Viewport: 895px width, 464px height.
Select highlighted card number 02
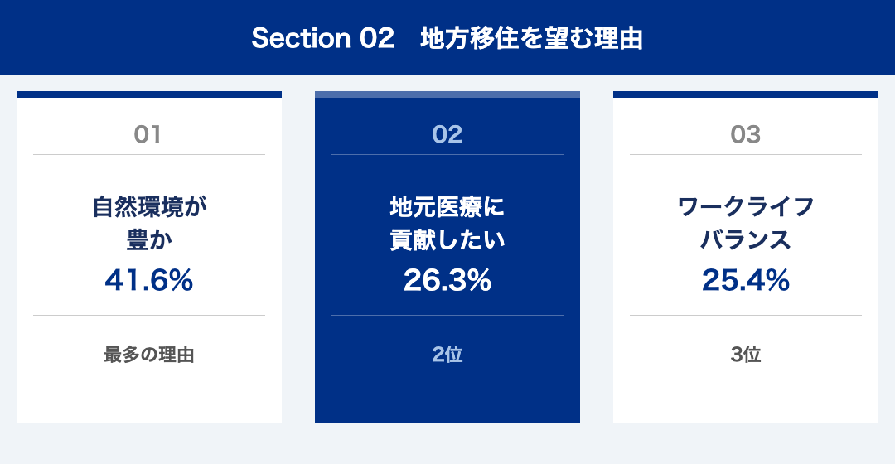click(x=447, y=135)
